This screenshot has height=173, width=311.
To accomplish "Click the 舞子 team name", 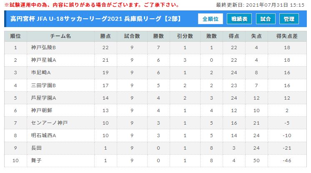I will (x=36, y=160).
